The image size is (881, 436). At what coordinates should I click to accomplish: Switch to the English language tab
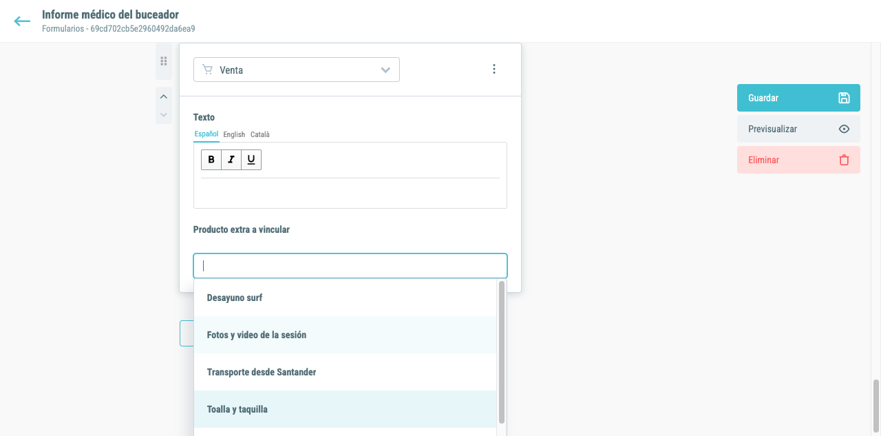point(234,134)
